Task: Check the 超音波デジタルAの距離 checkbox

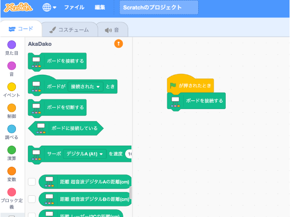Action: 32,182
